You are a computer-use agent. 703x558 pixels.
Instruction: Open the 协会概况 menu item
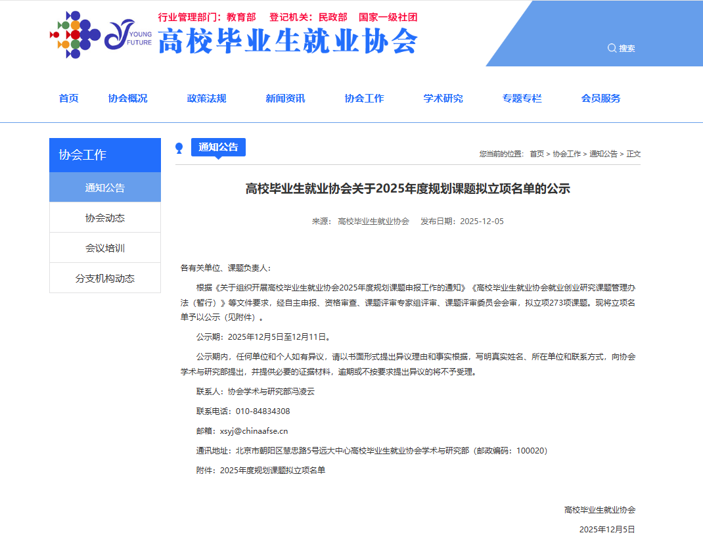click(x=127, y=99)
